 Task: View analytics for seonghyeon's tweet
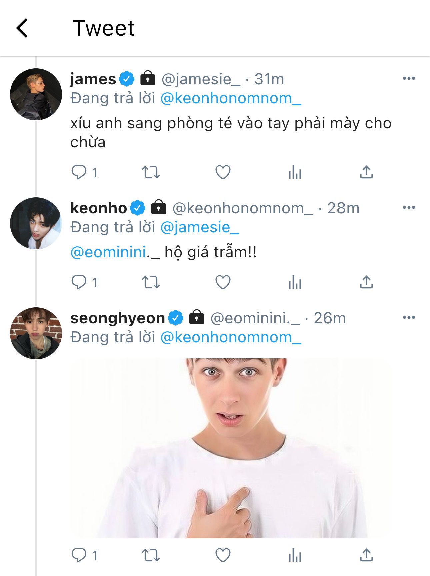tap(295, 556)
